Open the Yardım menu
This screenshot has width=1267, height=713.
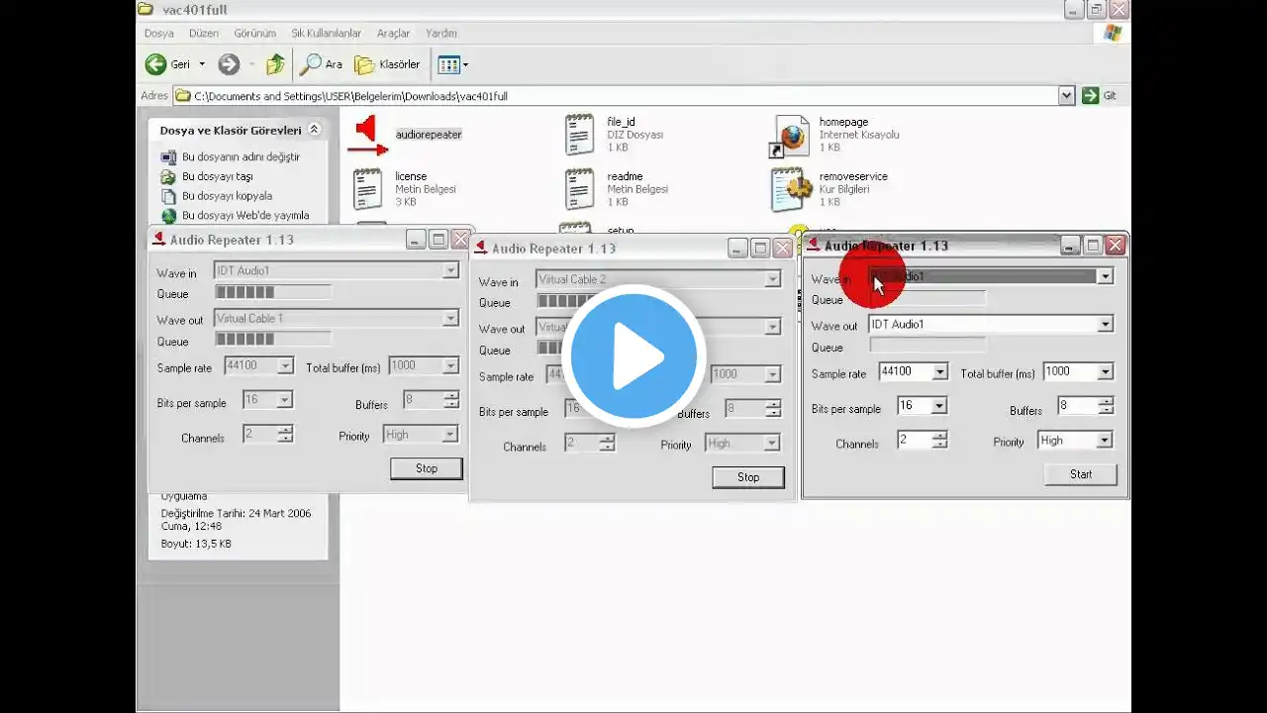(x=441, y=33)
